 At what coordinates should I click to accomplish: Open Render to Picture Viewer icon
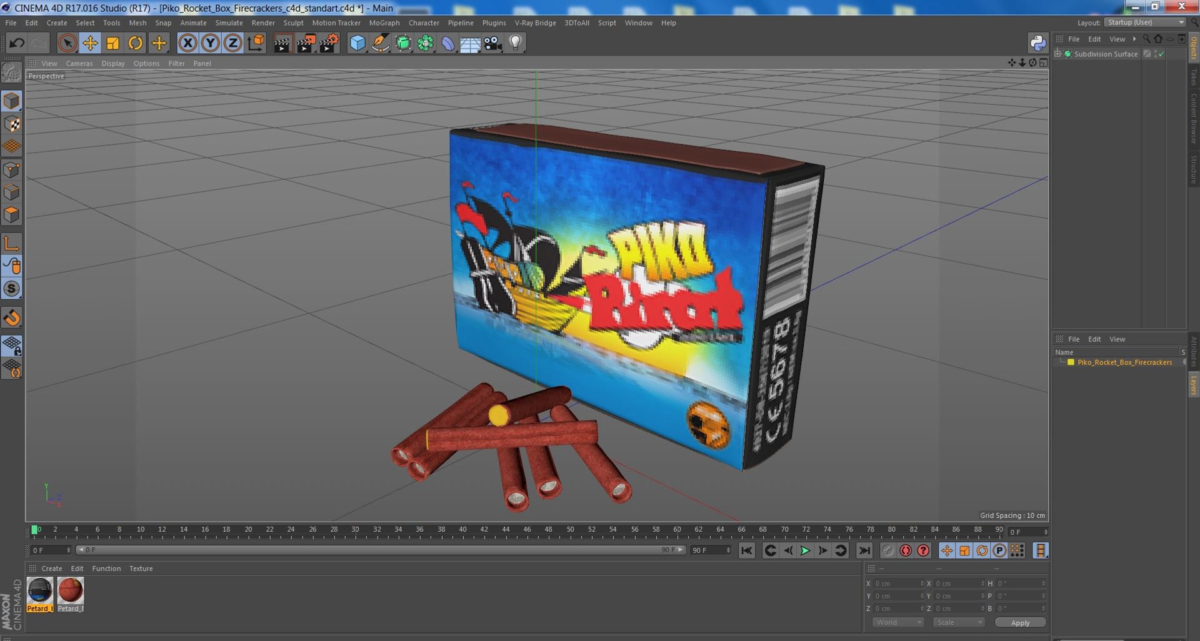pos(306,43)
